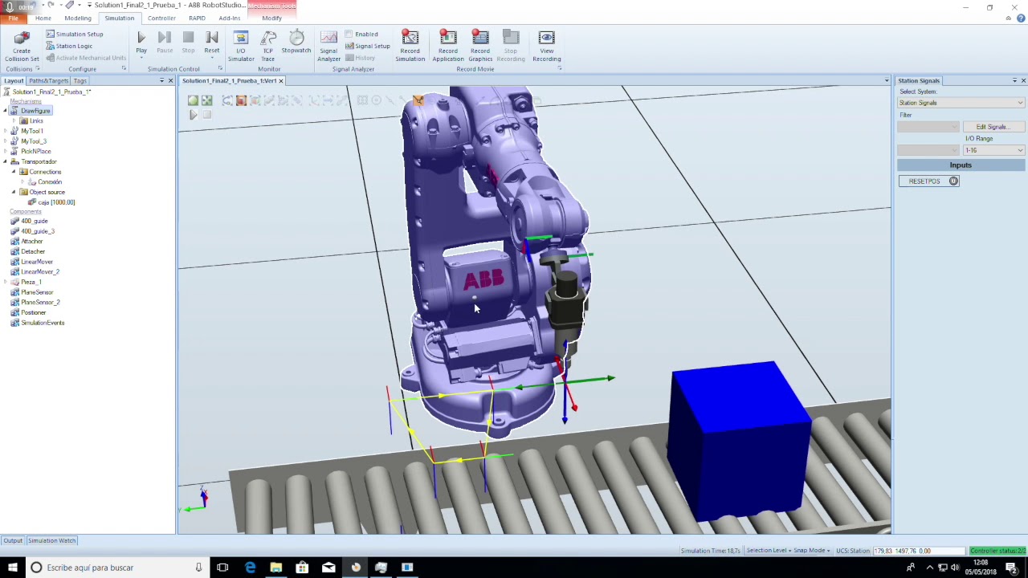The image size is (1028, 578).
Task: Open the I/O Simulator
Action: [240, 47]
